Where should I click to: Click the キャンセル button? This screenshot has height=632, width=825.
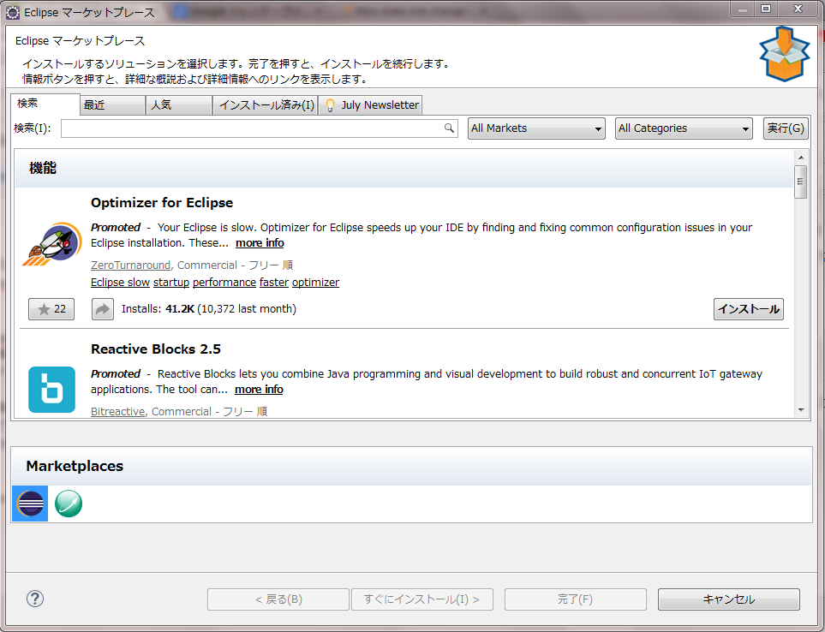729,599
